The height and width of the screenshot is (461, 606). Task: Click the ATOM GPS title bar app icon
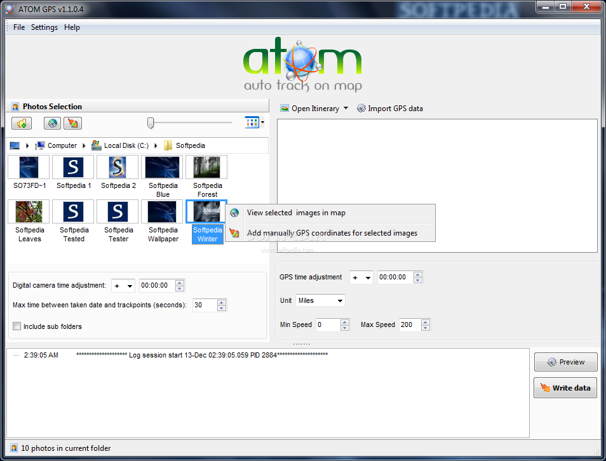[10, 9]
